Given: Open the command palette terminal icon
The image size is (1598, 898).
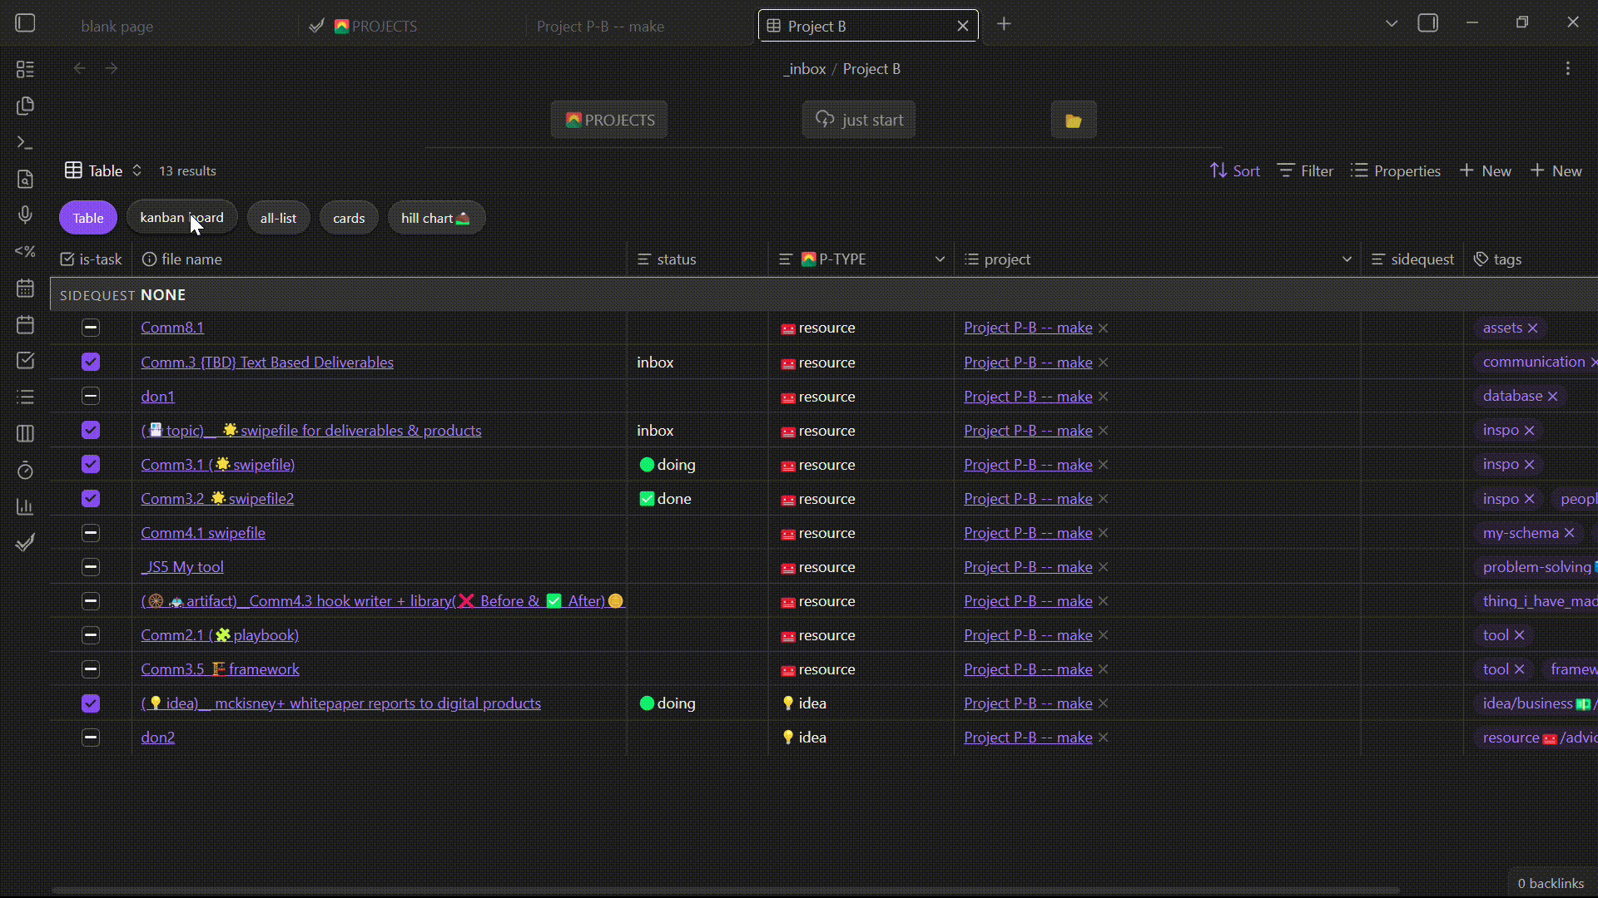Looking at the screenshot, I should point(25,143).
